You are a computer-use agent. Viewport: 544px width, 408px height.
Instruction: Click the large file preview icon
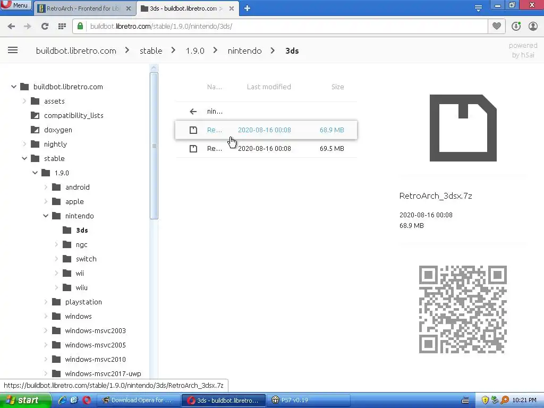pyautogui.click(x=463, y=128)
